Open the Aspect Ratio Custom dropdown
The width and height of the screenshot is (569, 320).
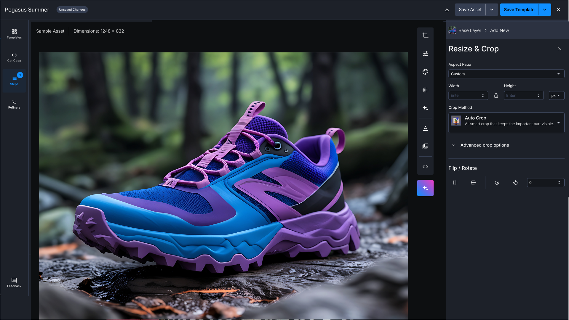point(506,74)
